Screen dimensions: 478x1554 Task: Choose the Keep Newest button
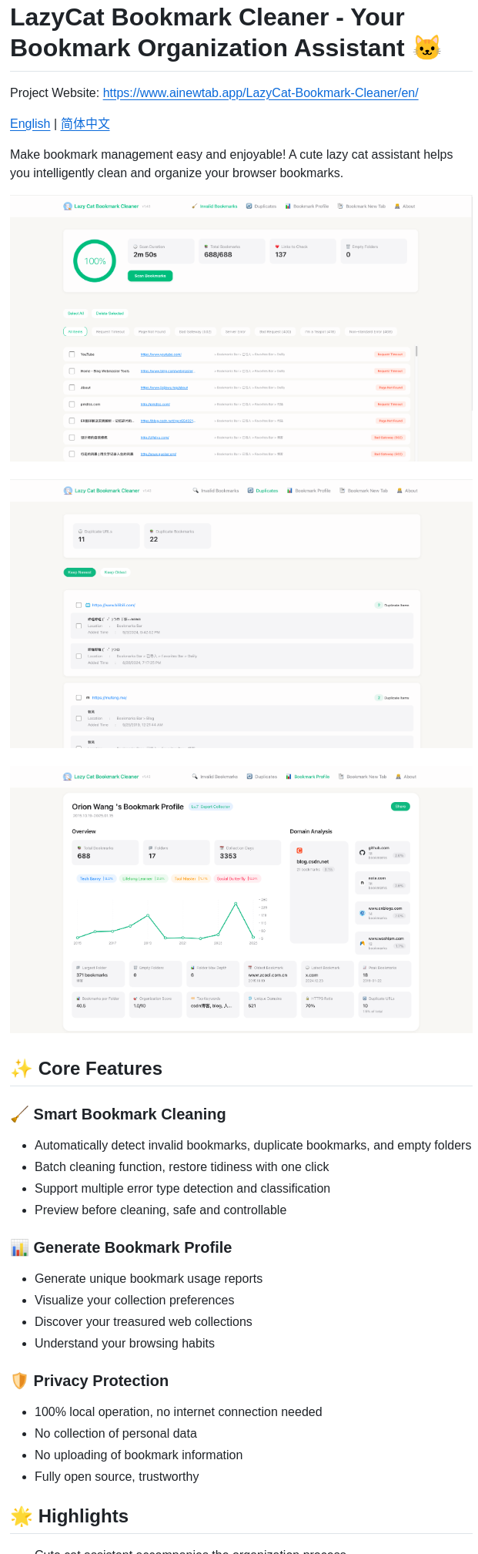[79, 572]
